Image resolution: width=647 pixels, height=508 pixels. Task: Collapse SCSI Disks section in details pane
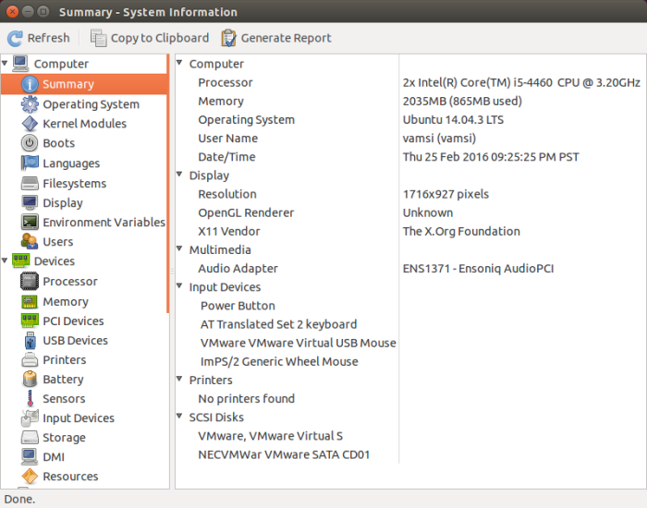coord(179,416)
